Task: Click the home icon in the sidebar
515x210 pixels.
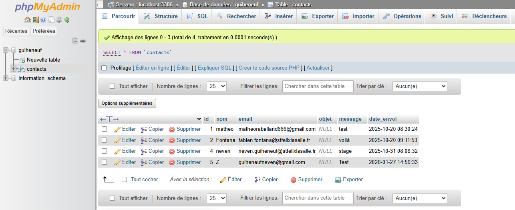Action: (x=27, y=20)
